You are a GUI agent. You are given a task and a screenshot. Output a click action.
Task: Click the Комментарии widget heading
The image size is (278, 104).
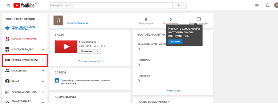[x=65, y=97]
